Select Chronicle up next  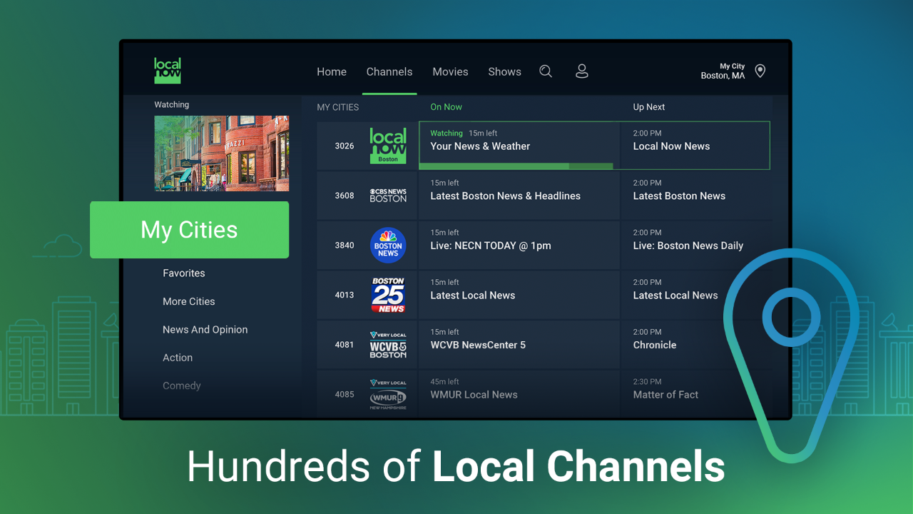(695, 344)
